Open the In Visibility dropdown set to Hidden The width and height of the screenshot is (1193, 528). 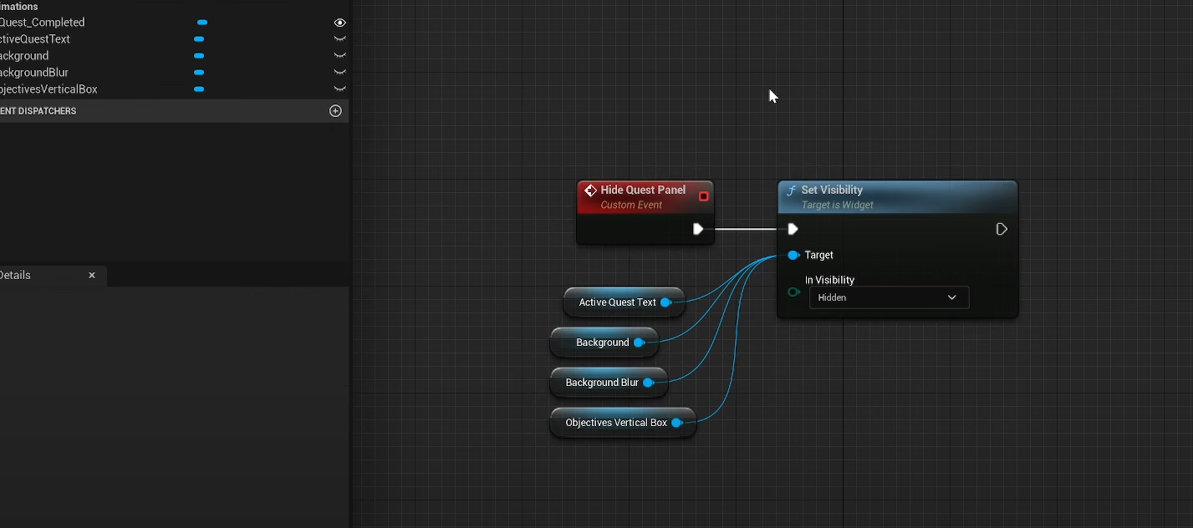coord(889,297)
